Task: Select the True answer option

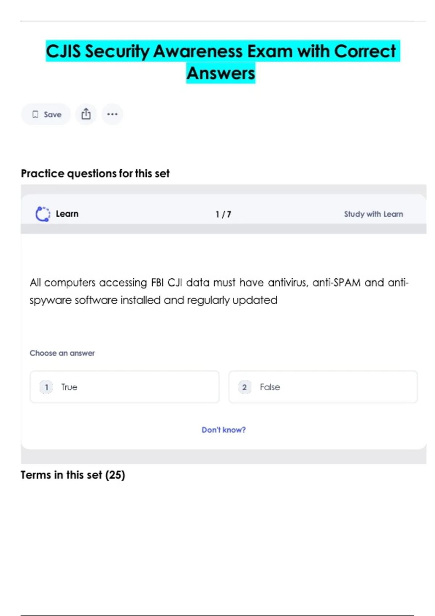Action: [124, 387]
